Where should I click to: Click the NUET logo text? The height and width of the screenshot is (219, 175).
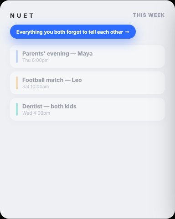[x=22, y=15]
